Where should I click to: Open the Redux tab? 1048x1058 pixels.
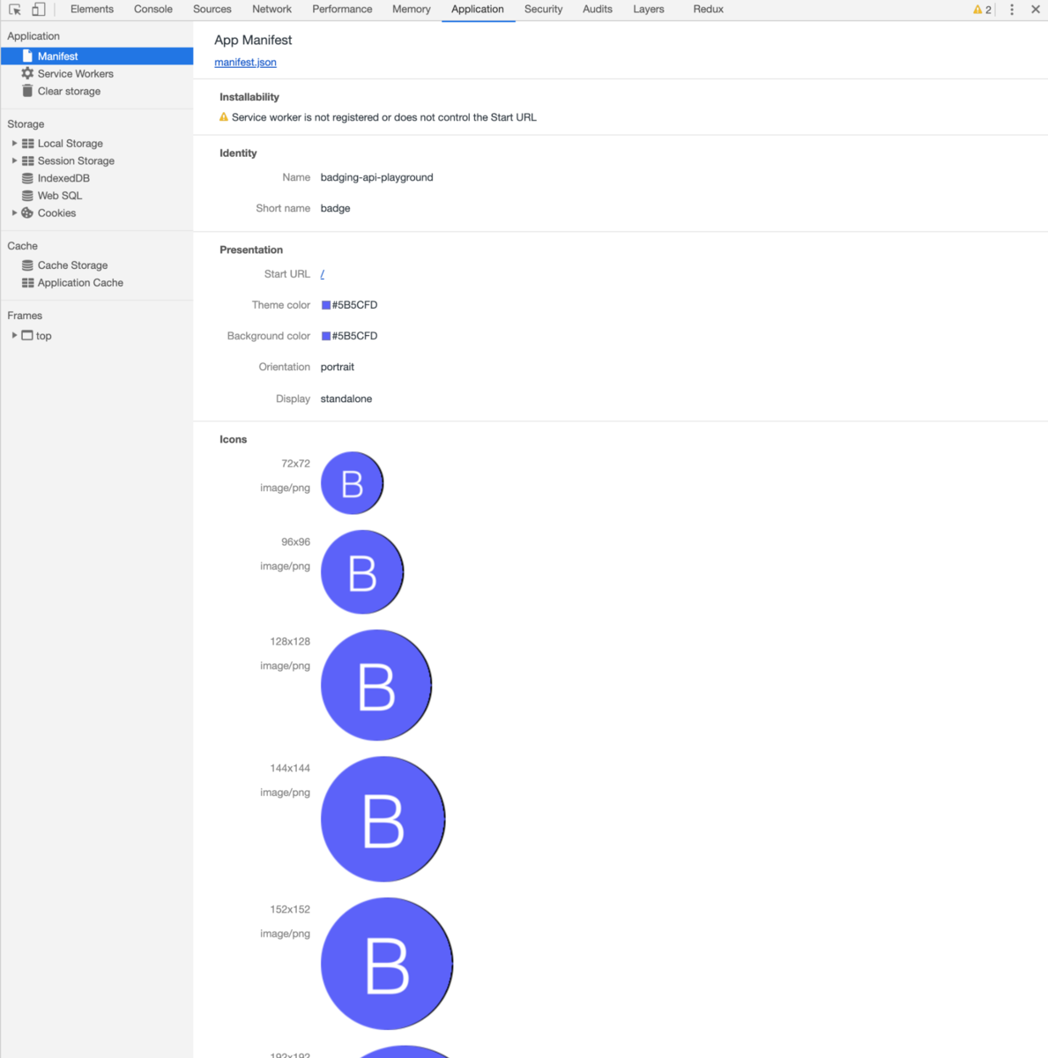point(708,10)
